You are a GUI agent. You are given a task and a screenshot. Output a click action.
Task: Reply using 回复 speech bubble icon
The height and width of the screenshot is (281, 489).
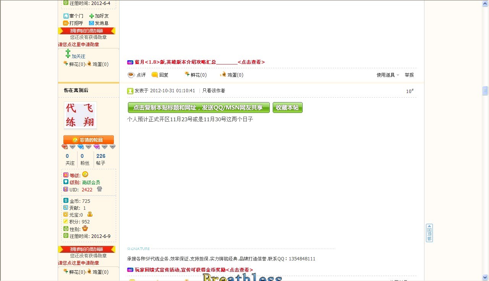pos(155,75)
